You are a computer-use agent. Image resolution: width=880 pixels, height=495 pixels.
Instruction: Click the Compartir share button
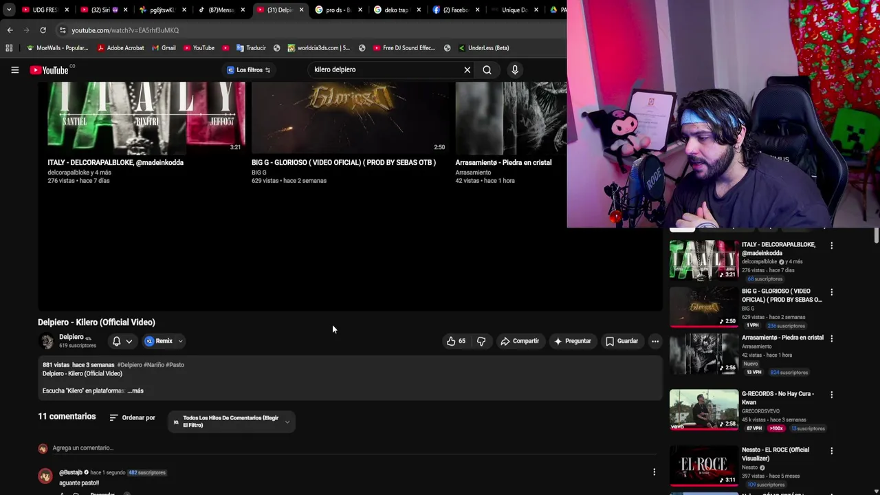520,341
